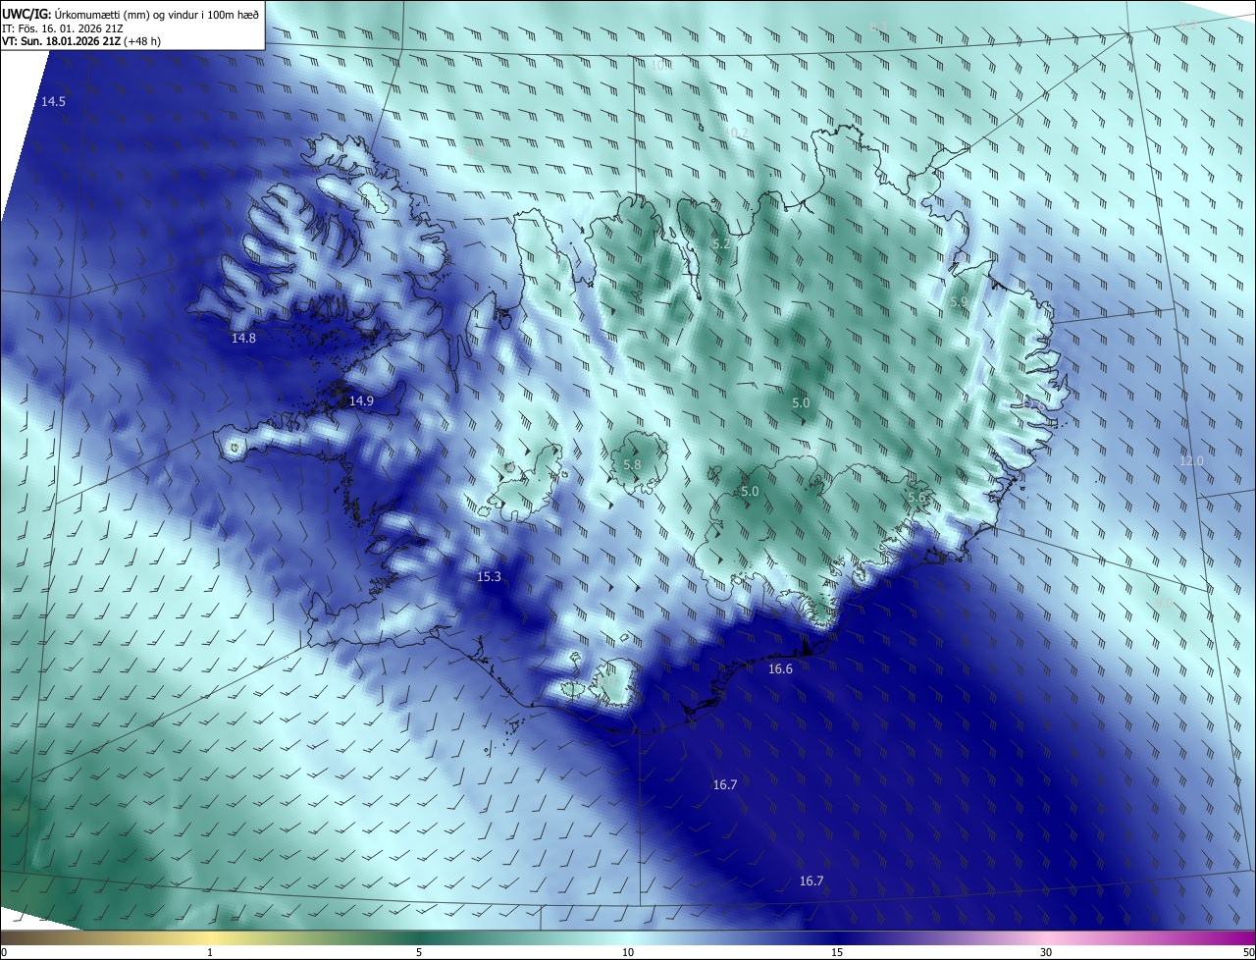Click colorbar tick label 5
The image size is (1256, 960).
pos(419,952)
